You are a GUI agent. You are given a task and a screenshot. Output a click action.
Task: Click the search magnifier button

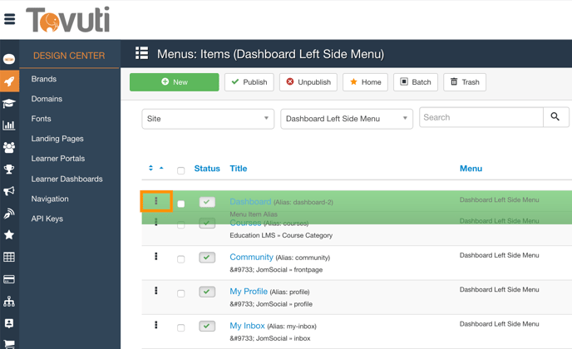coord(555,117)
